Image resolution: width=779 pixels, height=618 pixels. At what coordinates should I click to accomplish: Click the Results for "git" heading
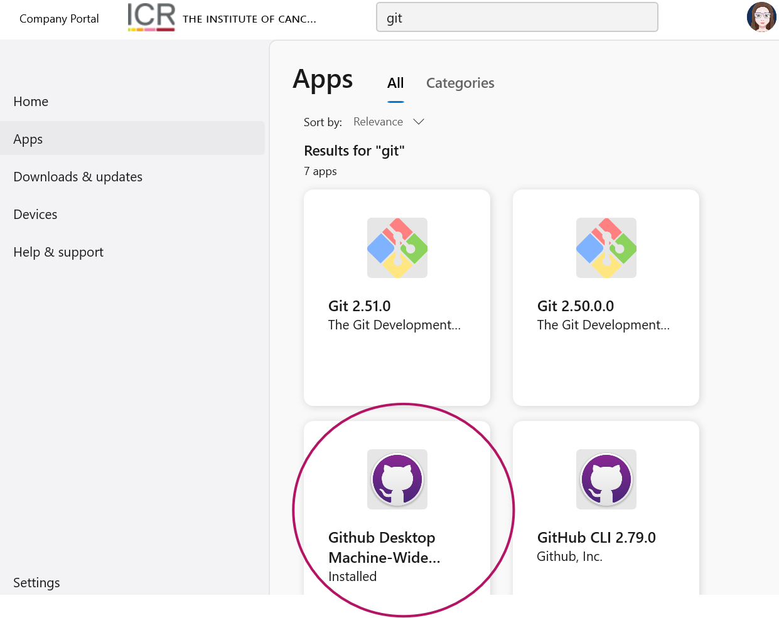354,151
